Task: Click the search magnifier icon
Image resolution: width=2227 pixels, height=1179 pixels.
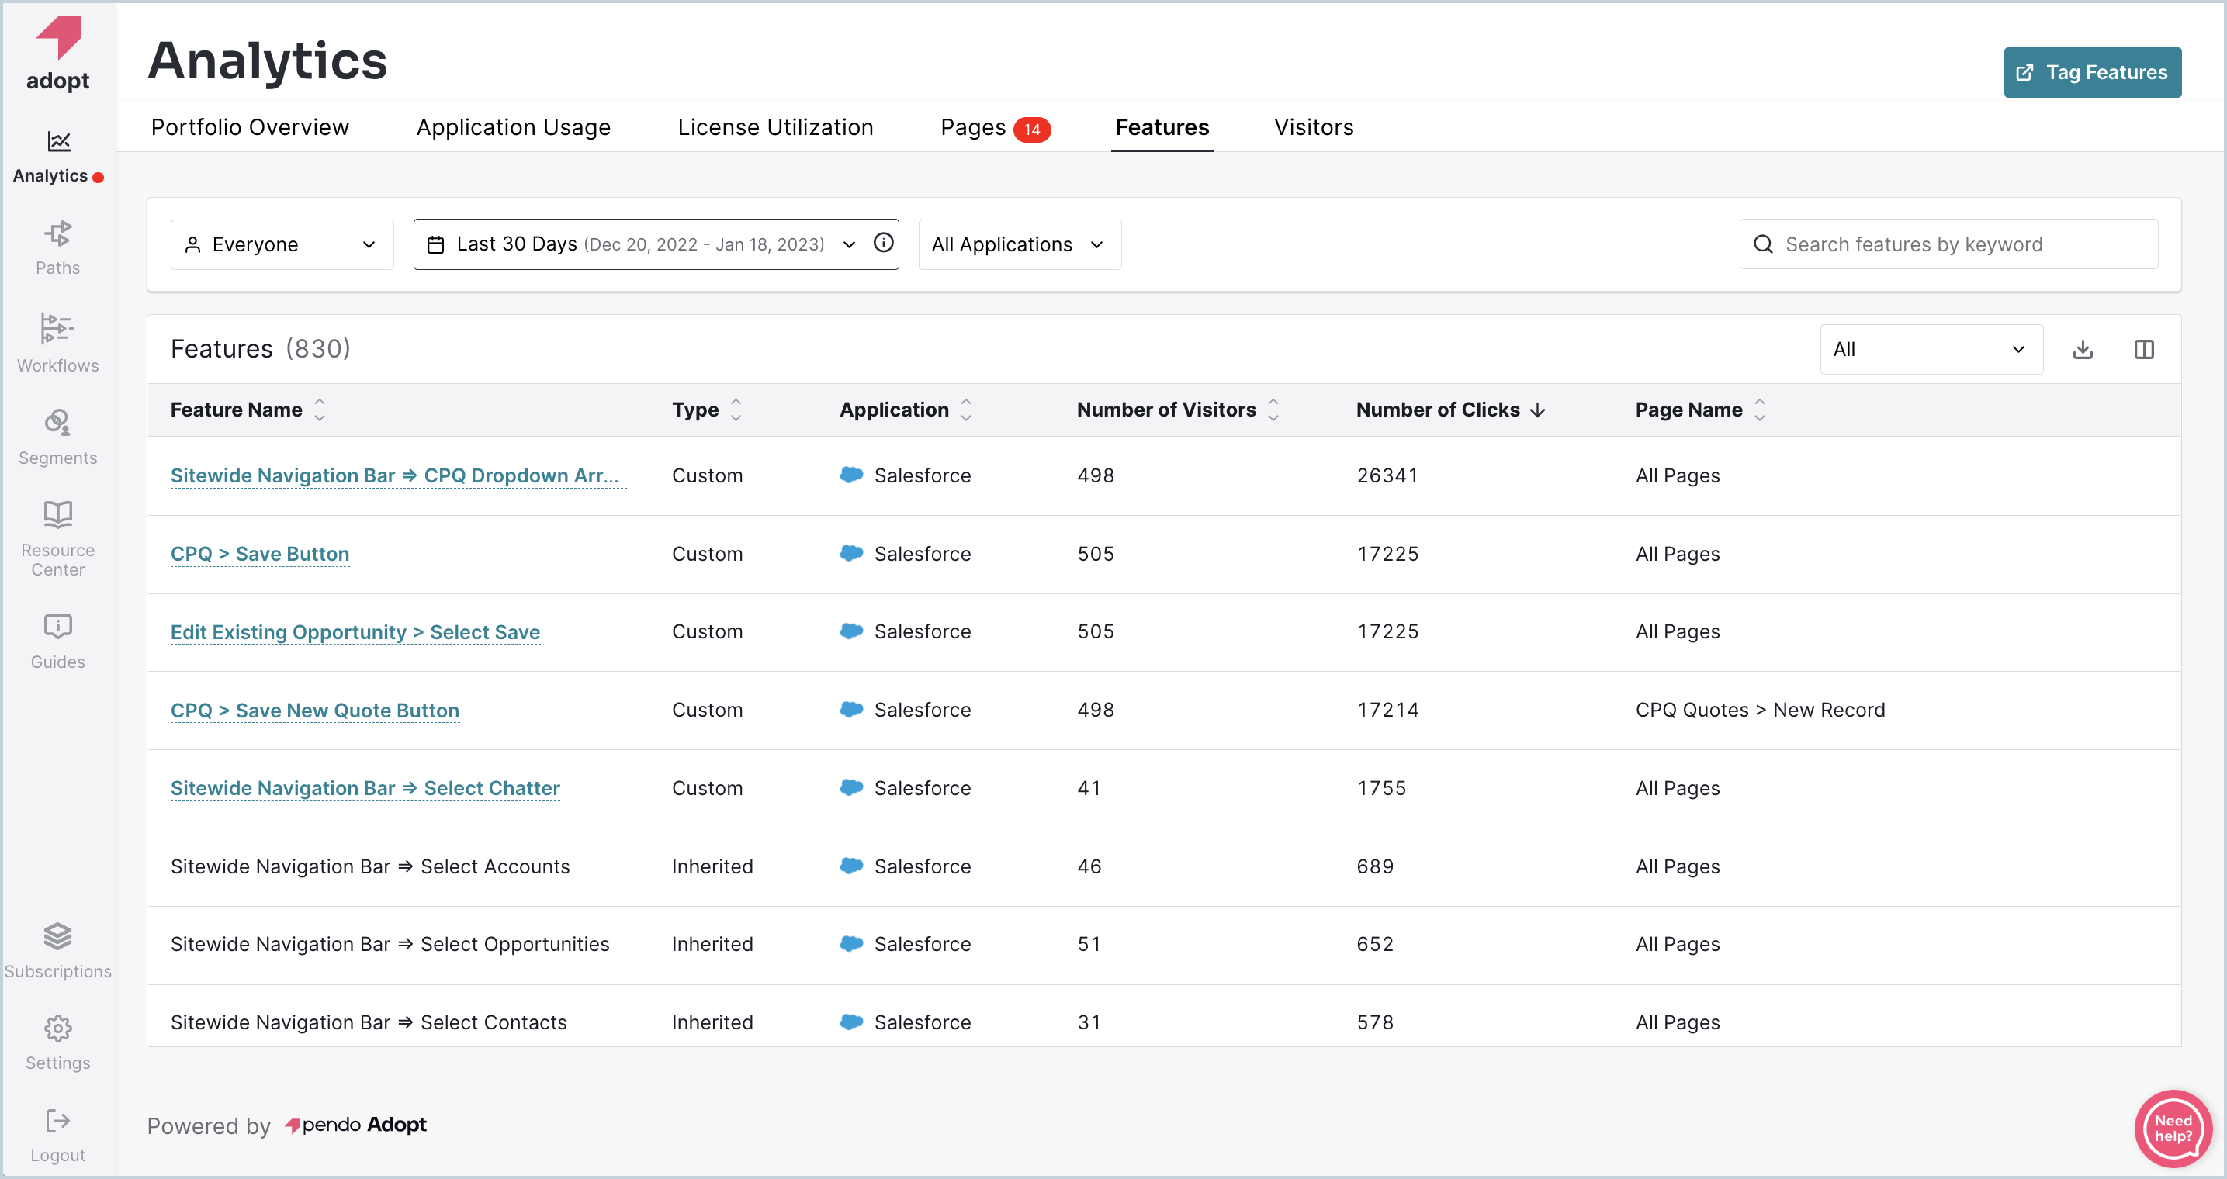Action: pos(1763,244)
